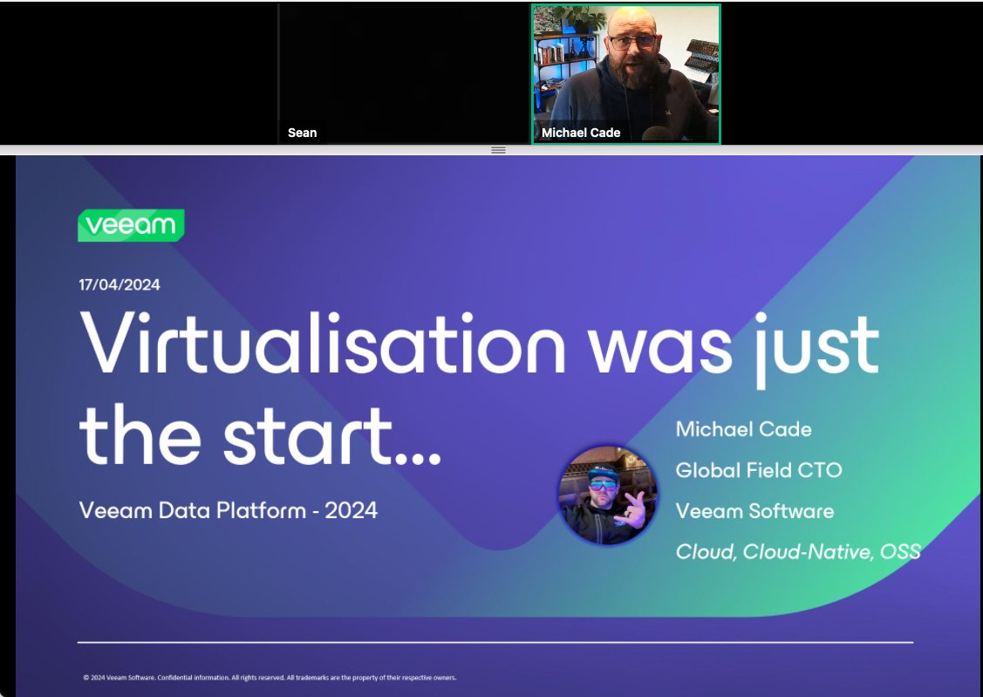The image size is (983, 697).
Task: Select Sean's blank video tile
Action: point(405,75)
